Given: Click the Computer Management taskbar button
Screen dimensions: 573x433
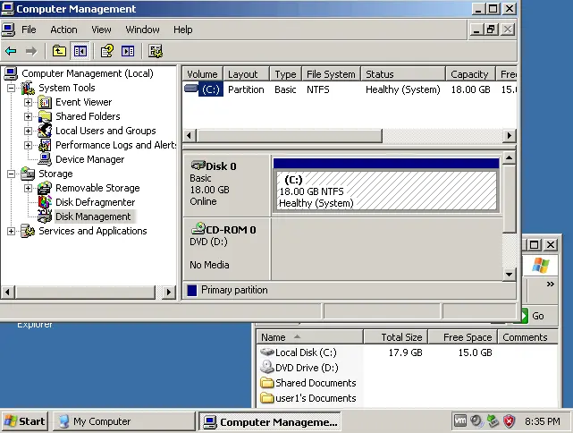Looking at the screenshot, I should tap(270, 421).
